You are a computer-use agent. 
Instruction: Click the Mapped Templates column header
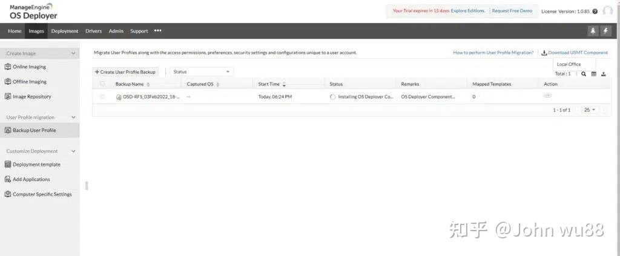click(x=492, y=84)
